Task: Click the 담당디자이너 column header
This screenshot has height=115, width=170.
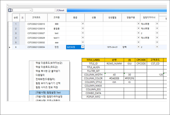Action: coord(149,18)
